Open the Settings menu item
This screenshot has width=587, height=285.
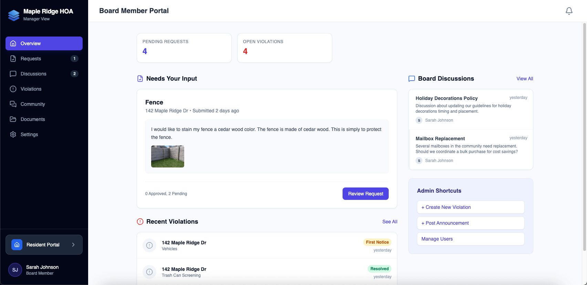click(x=44, y=134)
